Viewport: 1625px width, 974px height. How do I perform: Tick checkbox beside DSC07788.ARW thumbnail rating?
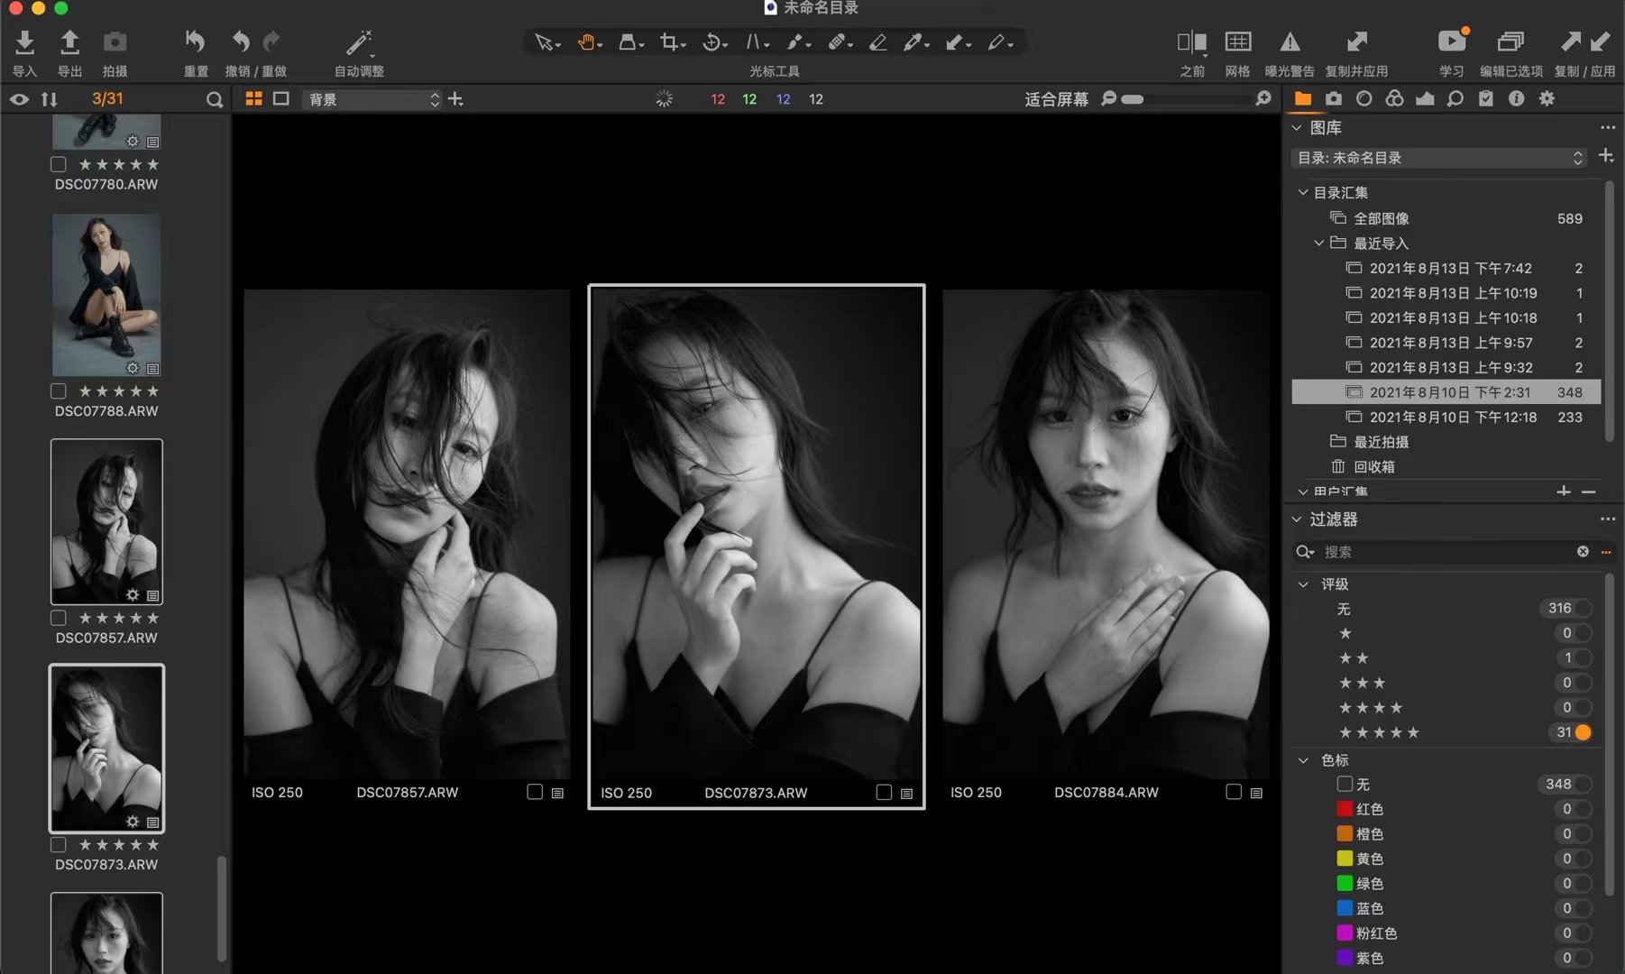click(59, 391)
